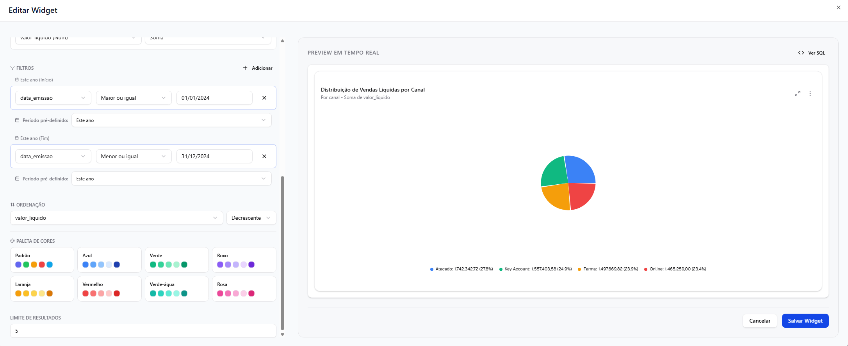Image resolution: width=848 pixels, height=346 pixels.
Task: Click the Paleta de Cores palette icon
Action: (12, 241)
